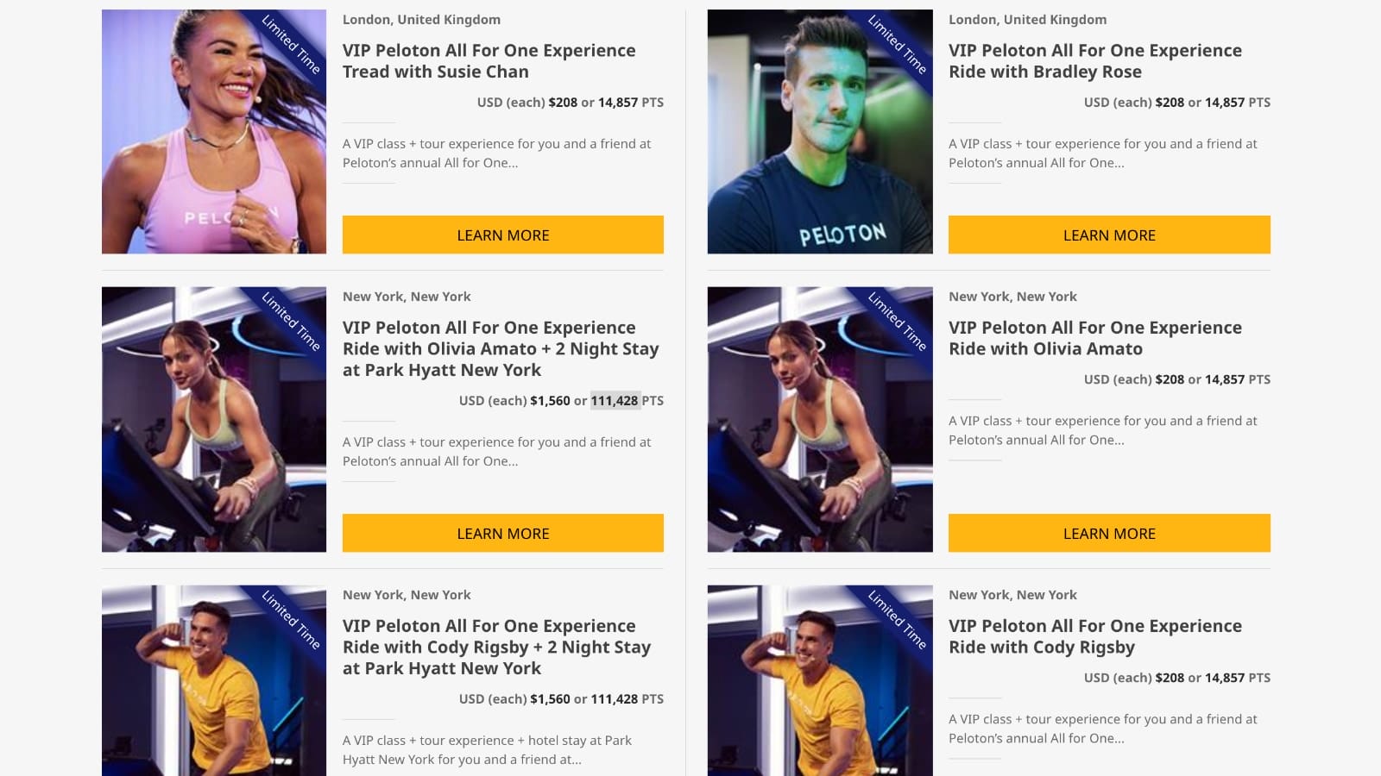Click Learn More for Olivia Amato Ride only

click(1109, 533)
